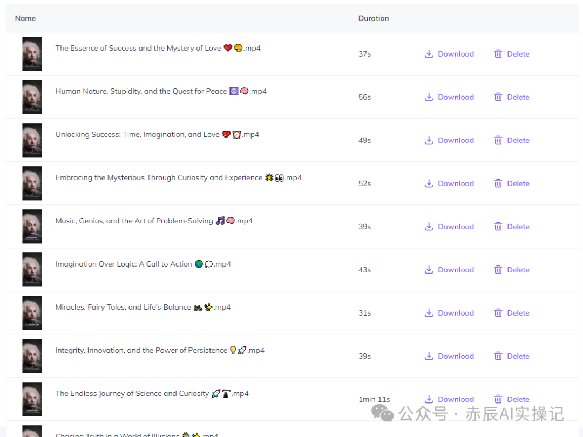The image size is (583, 437).
Task: Delete 'Embracing the Mysterious' video via Delete text
Action: tap(518, 183)
